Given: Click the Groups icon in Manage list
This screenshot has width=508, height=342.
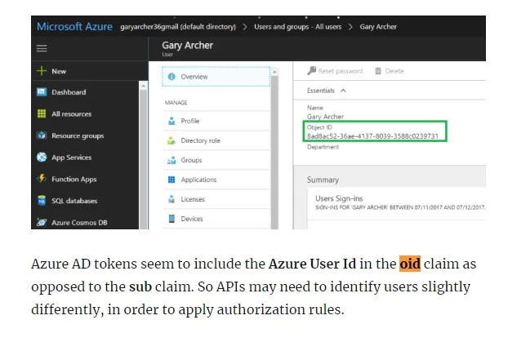Looking at the screenshot, I should click(x=172, y=160).
